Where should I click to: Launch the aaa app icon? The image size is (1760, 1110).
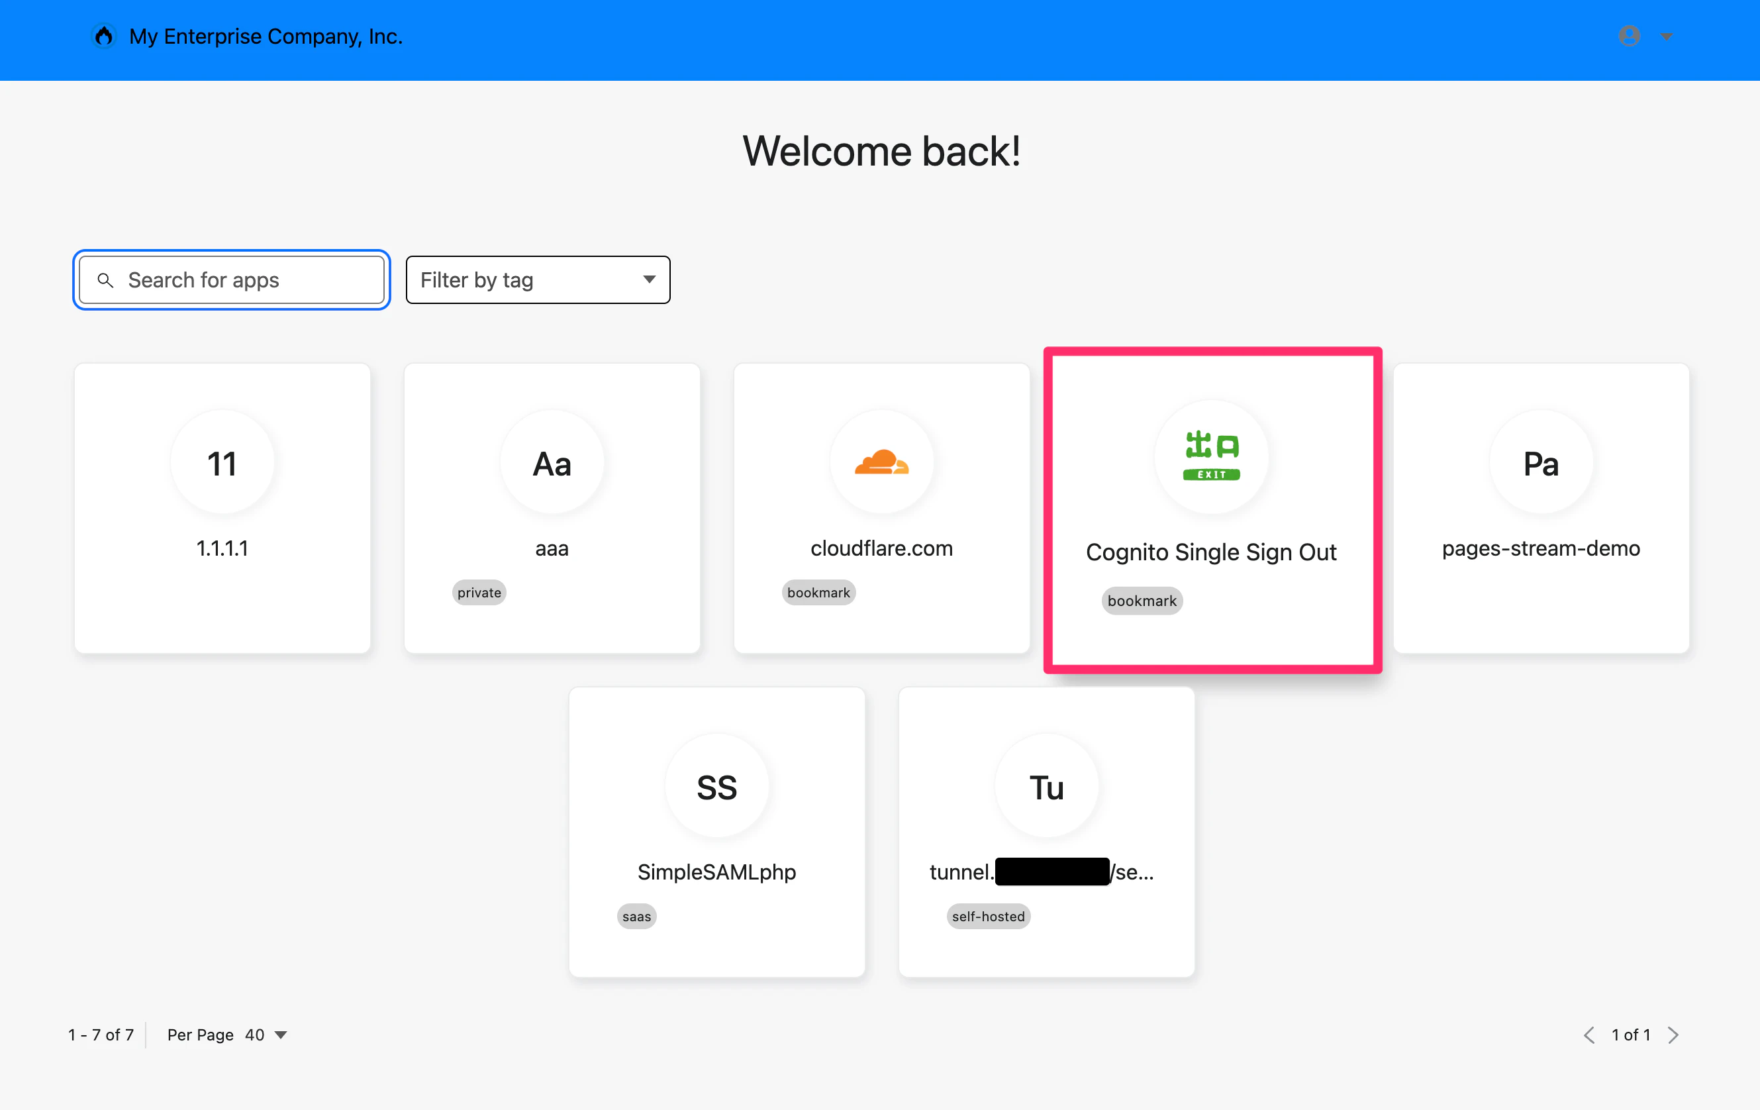(x=552, y=463)
